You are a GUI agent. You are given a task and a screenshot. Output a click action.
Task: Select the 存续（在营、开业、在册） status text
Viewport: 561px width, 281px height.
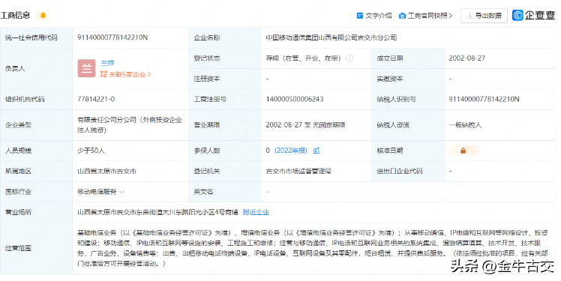click(x=304, y=58)
